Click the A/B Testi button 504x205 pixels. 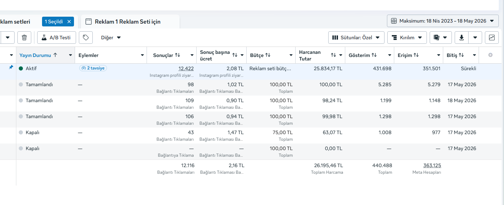(57, 38)
